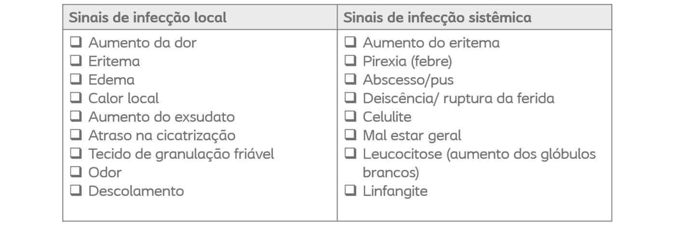Check the Leucocitose checkbox

(x=350, y=154)
